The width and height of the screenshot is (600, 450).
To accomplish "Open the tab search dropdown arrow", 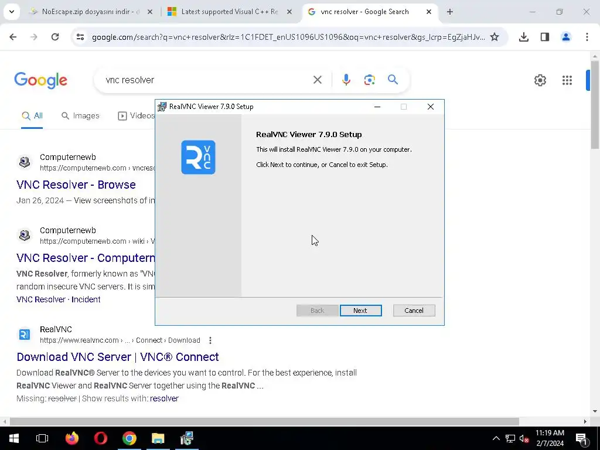I will click(12, 12).
